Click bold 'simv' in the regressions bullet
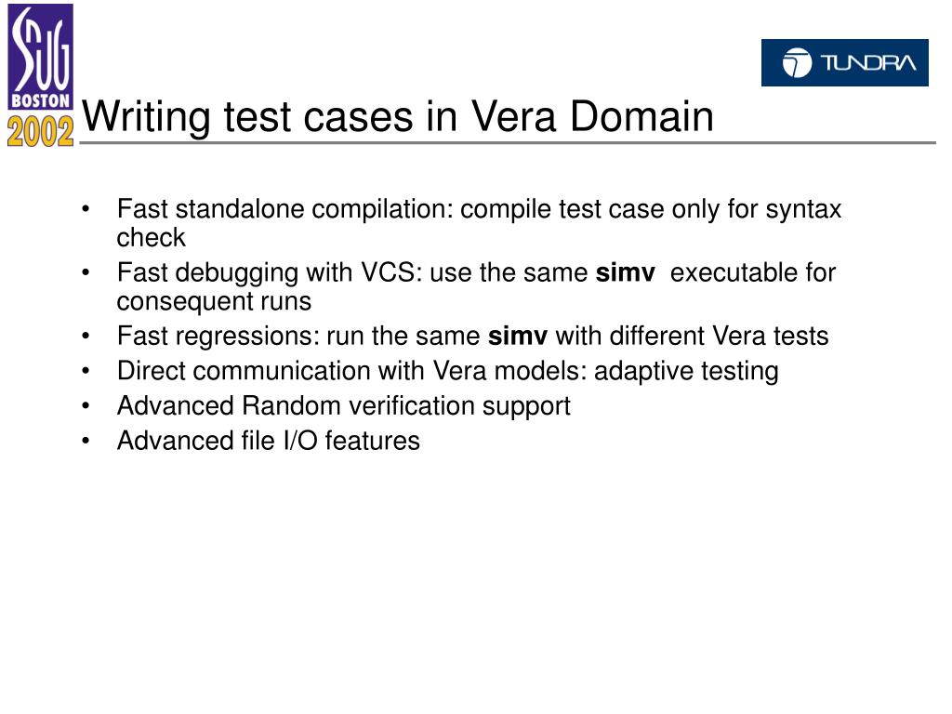This screenshot has width=952, height=714. pyautogui.click(x=517, y=336)
